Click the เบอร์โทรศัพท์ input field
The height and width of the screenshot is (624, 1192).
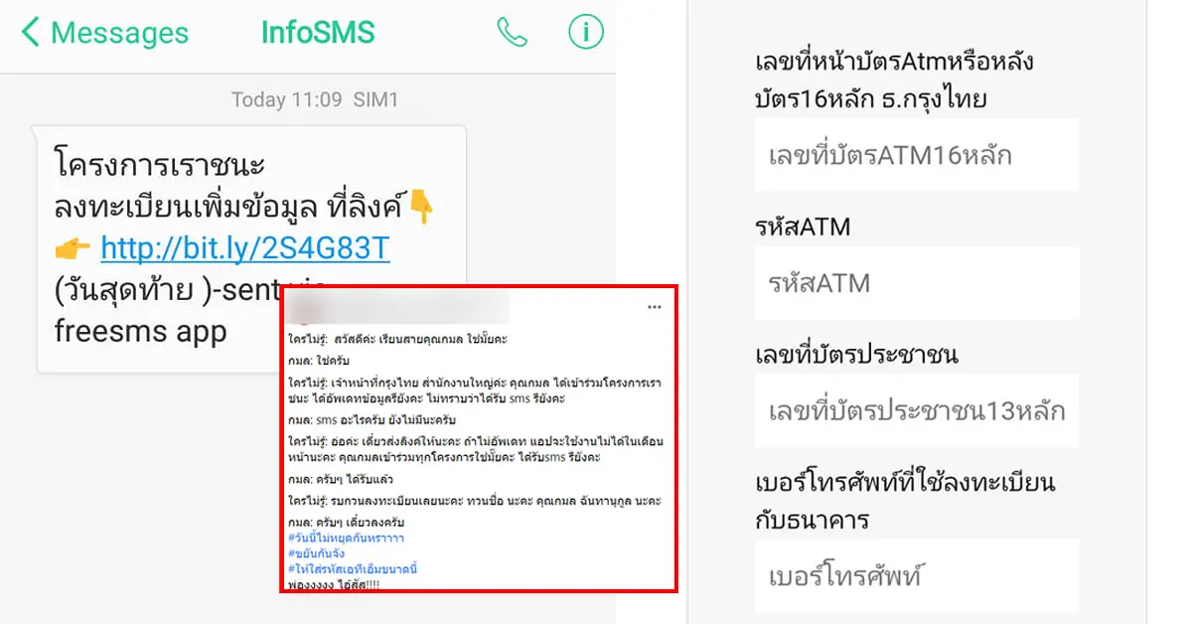click(917, 576)
